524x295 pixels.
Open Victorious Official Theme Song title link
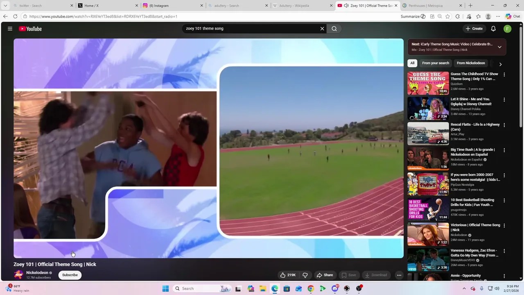click(x=475, y=227)
